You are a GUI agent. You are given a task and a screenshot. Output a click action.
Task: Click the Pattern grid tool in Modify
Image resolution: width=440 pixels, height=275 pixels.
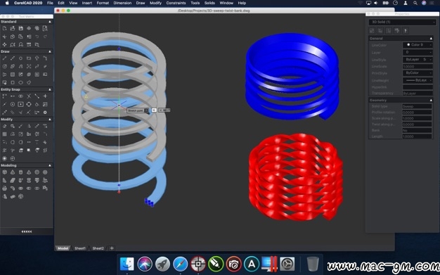[x=4, y=134]
